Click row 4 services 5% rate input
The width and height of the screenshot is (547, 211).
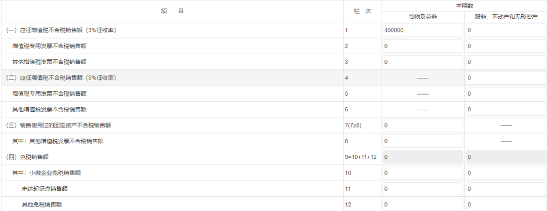[505, 78]
